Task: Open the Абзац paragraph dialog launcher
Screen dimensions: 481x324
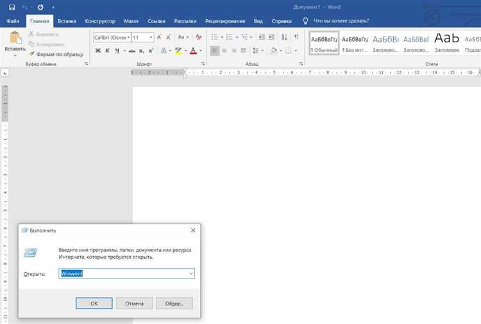Action: pos(301,64)
